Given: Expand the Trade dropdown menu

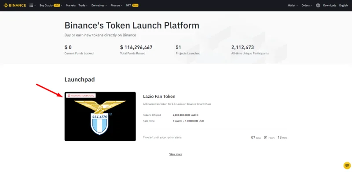Looking at the screenshot, I should click(83, 5).
